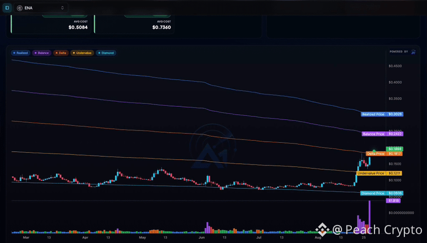Toggle the sidebar panel icon
The height and width of the screenshot is (243, 427).
(x=7, y=8)
